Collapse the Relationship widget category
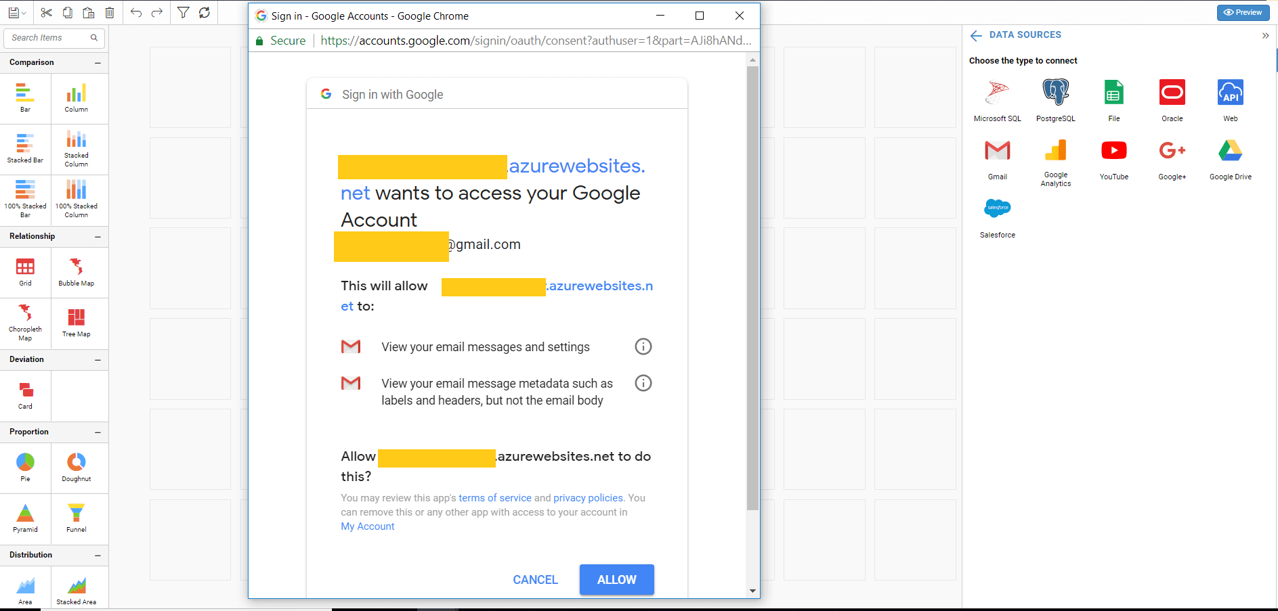 (98, 237)
